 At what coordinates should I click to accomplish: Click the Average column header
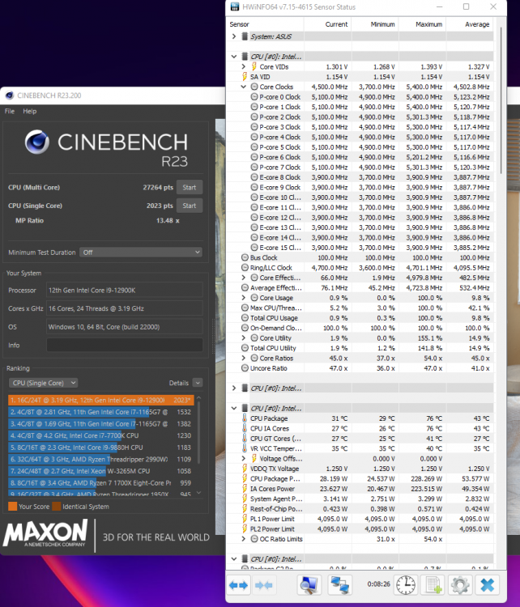click(x=477, y=24)
